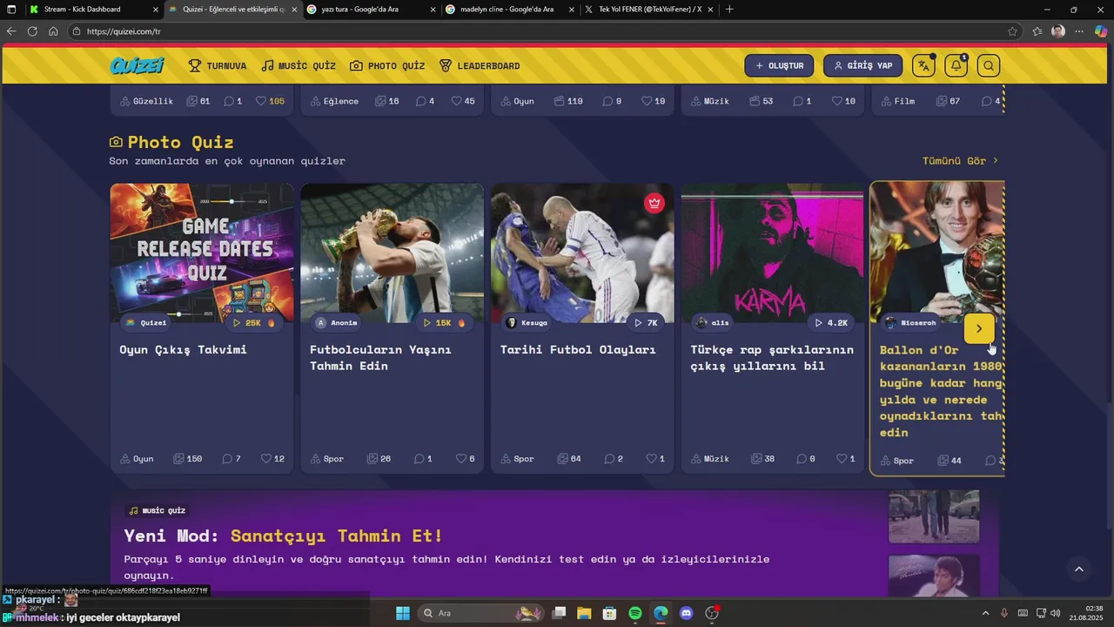1114x627 pixels.
Task: Click the Film category tag
Action: 897,101
